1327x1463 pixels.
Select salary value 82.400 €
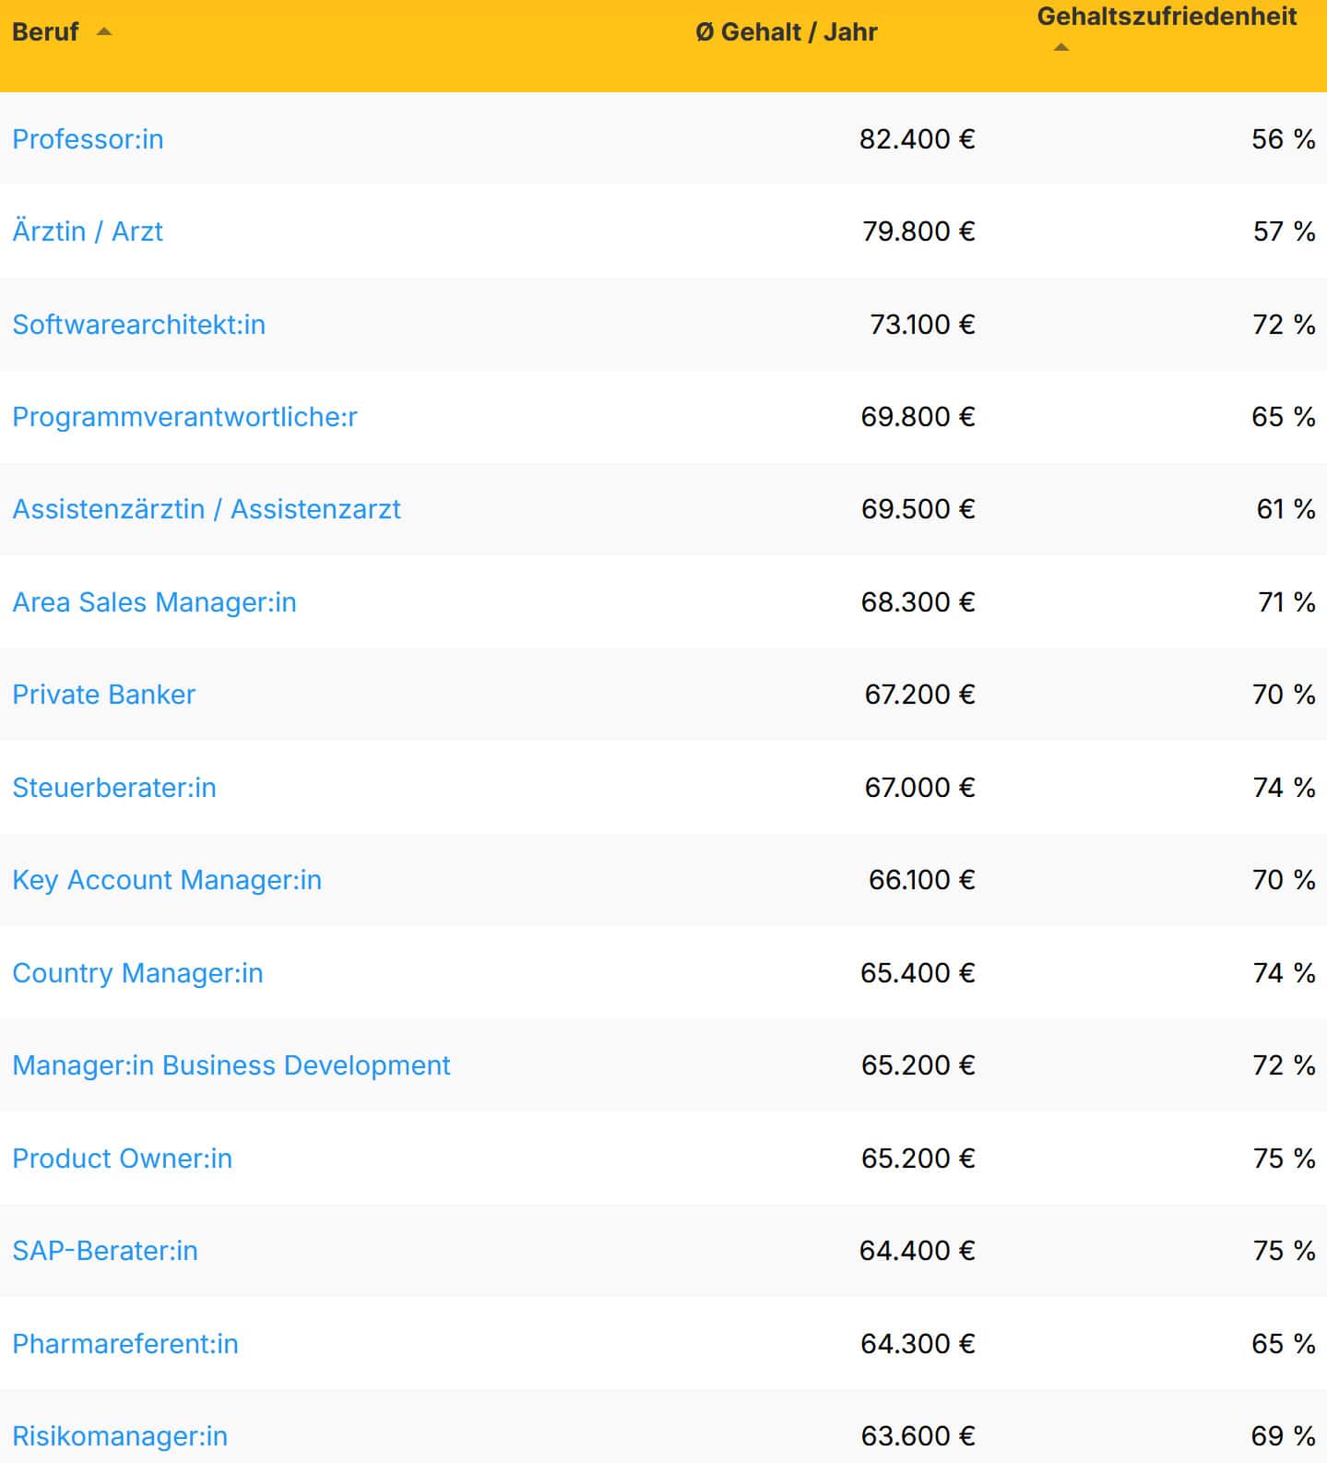point(917,139)
